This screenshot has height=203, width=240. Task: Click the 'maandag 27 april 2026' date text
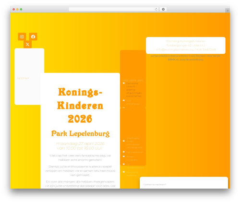pyautogui.click(x=80, y=143)
